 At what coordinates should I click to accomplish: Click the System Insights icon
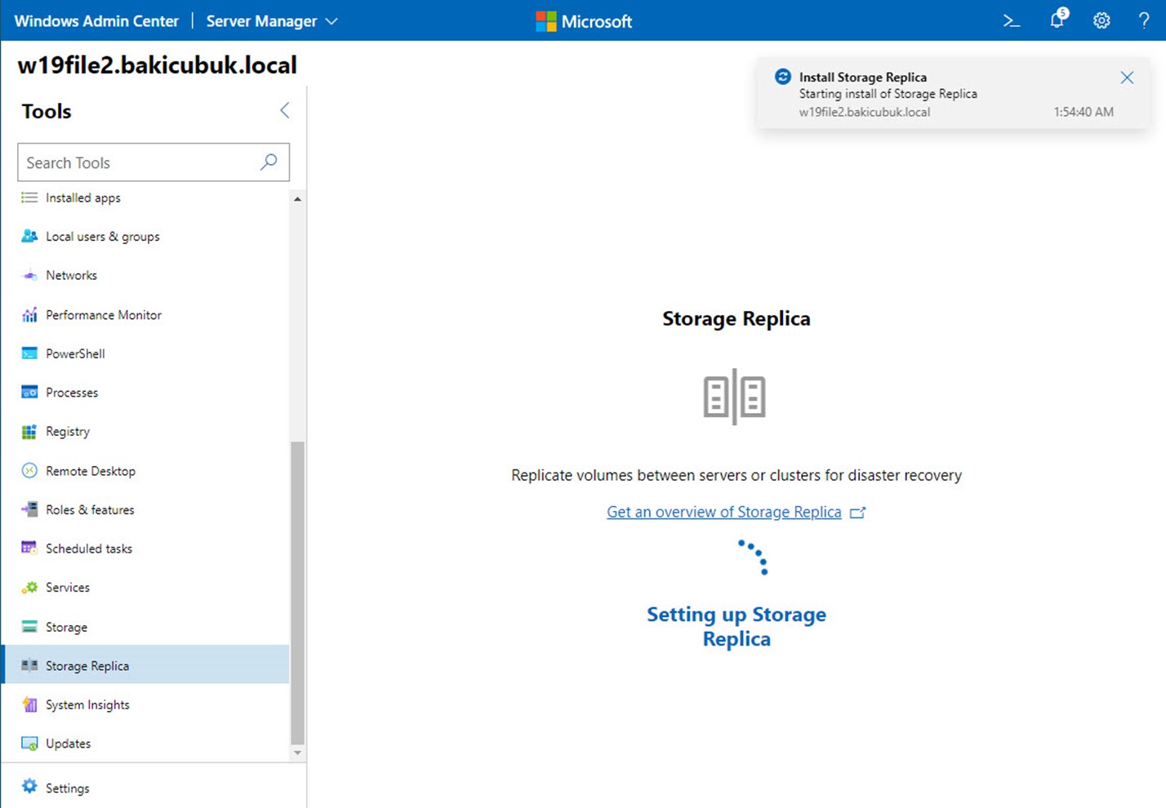tap(29, 704)
